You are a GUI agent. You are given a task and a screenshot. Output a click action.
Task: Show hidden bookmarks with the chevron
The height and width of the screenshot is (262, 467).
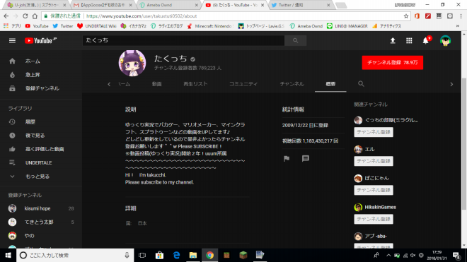click(458, 26)
